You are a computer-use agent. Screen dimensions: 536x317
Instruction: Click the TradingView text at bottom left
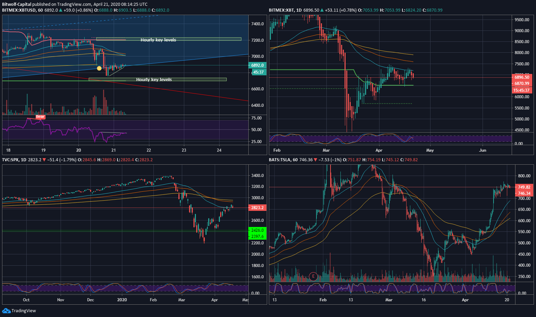click(24, 311)
